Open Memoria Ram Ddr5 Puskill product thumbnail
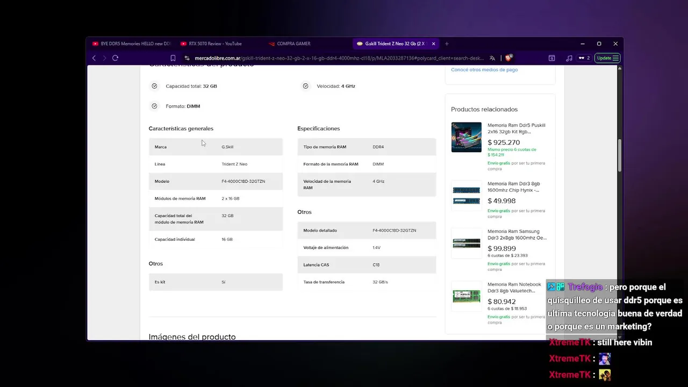 [466, 137]
